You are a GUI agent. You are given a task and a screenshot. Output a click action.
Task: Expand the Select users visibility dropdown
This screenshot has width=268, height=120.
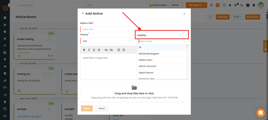tap(162, 41)
